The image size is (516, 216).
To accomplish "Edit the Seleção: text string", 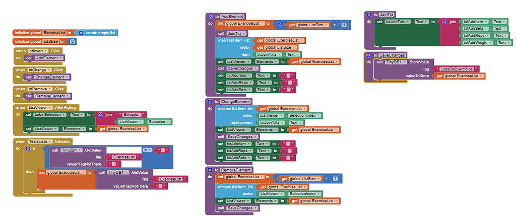I will [x=132, y=115].
